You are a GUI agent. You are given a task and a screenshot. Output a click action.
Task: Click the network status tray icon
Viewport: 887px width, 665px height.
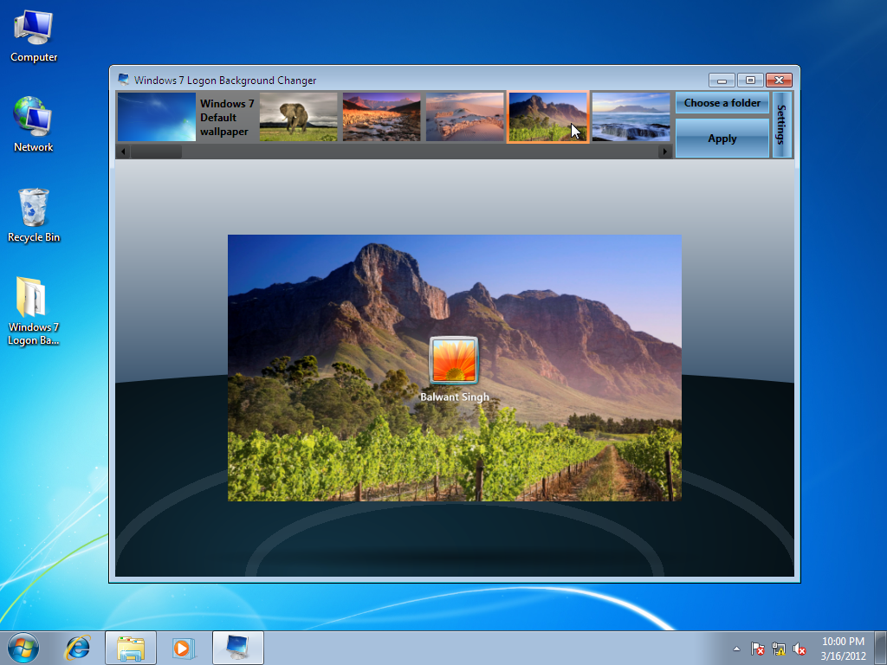[778, 648]
